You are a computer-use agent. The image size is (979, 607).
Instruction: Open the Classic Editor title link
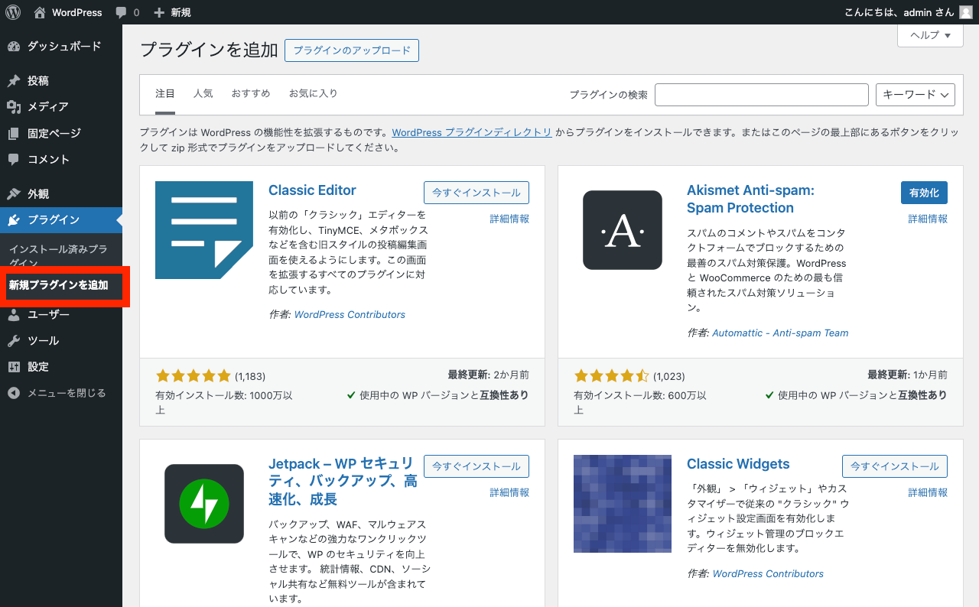pyautogui.click(x=312, y=190)
